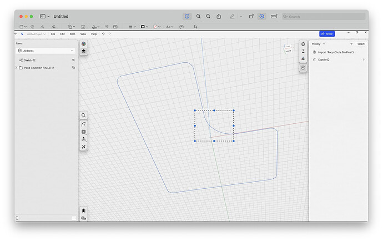This screenshot has width=383, height=241.
Task: Click the zoom in magnifier in Preview toolbar
Action: (x=208, y=16)
